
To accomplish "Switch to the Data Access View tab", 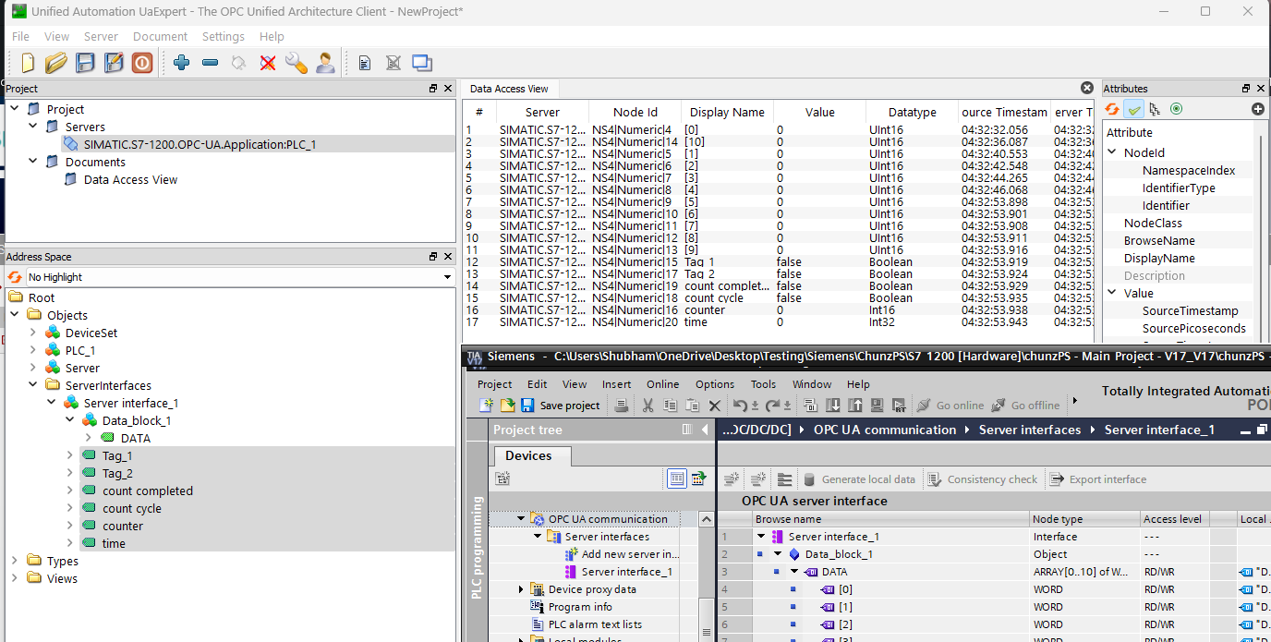I will click(509, 89).
